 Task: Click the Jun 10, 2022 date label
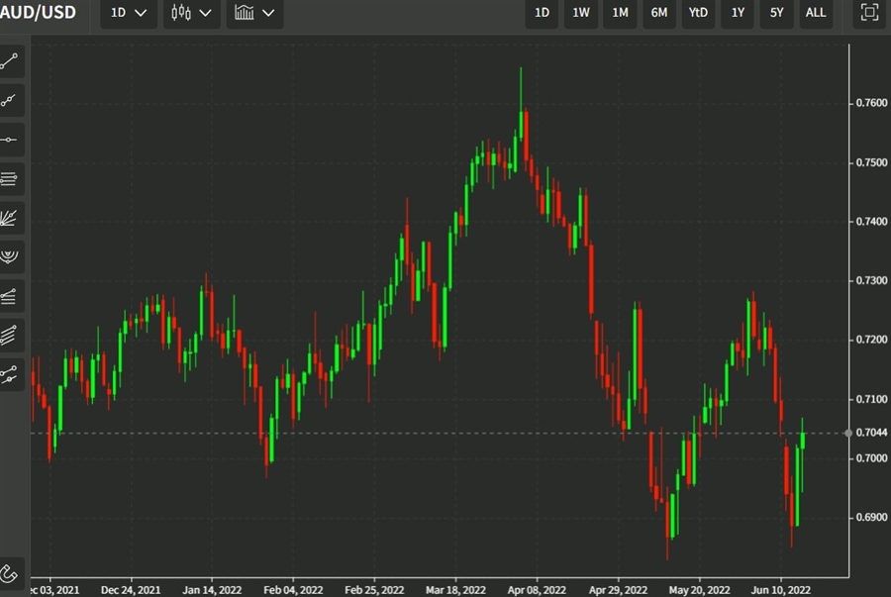pyautogui.click(x=781, y=590)
